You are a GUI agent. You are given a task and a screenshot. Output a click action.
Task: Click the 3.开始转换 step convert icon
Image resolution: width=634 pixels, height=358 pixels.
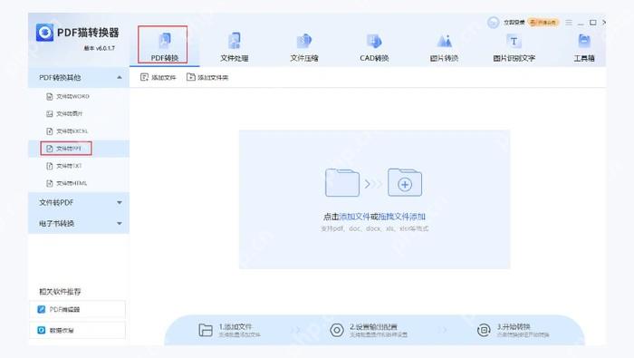[x=484, y=330]
